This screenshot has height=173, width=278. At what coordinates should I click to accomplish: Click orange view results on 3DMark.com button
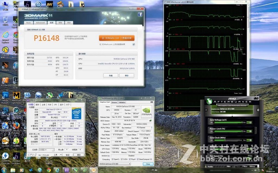[117, 38]
